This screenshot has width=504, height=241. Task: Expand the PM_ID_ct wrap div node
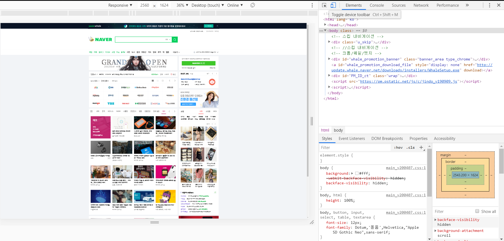coord(329,76)
